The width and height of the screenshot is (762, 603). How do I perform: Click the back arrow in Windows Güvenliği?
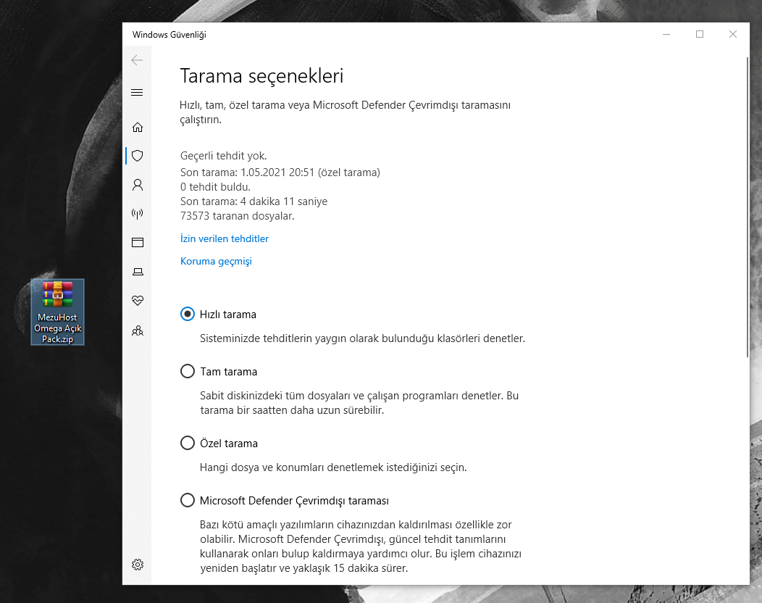tap(137, 60)
